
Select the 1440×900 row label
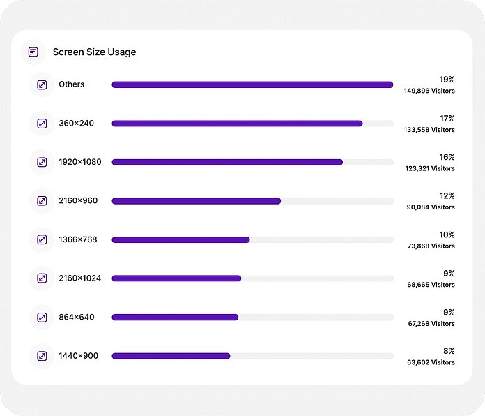pyautogui.click(x=78, y=356)
